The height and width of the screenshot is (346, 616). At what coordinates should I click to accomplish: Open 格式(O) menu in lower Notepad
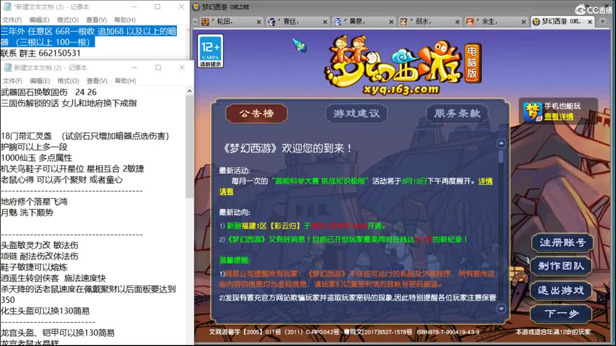67,81
